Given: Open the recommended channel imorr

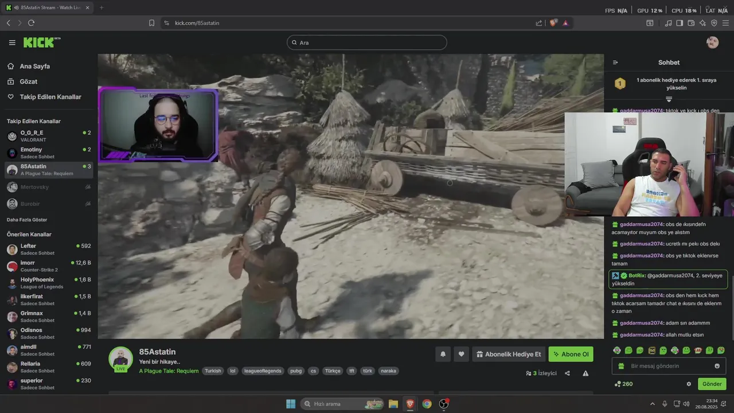Looking at the screenshot, I should point(49,266).
